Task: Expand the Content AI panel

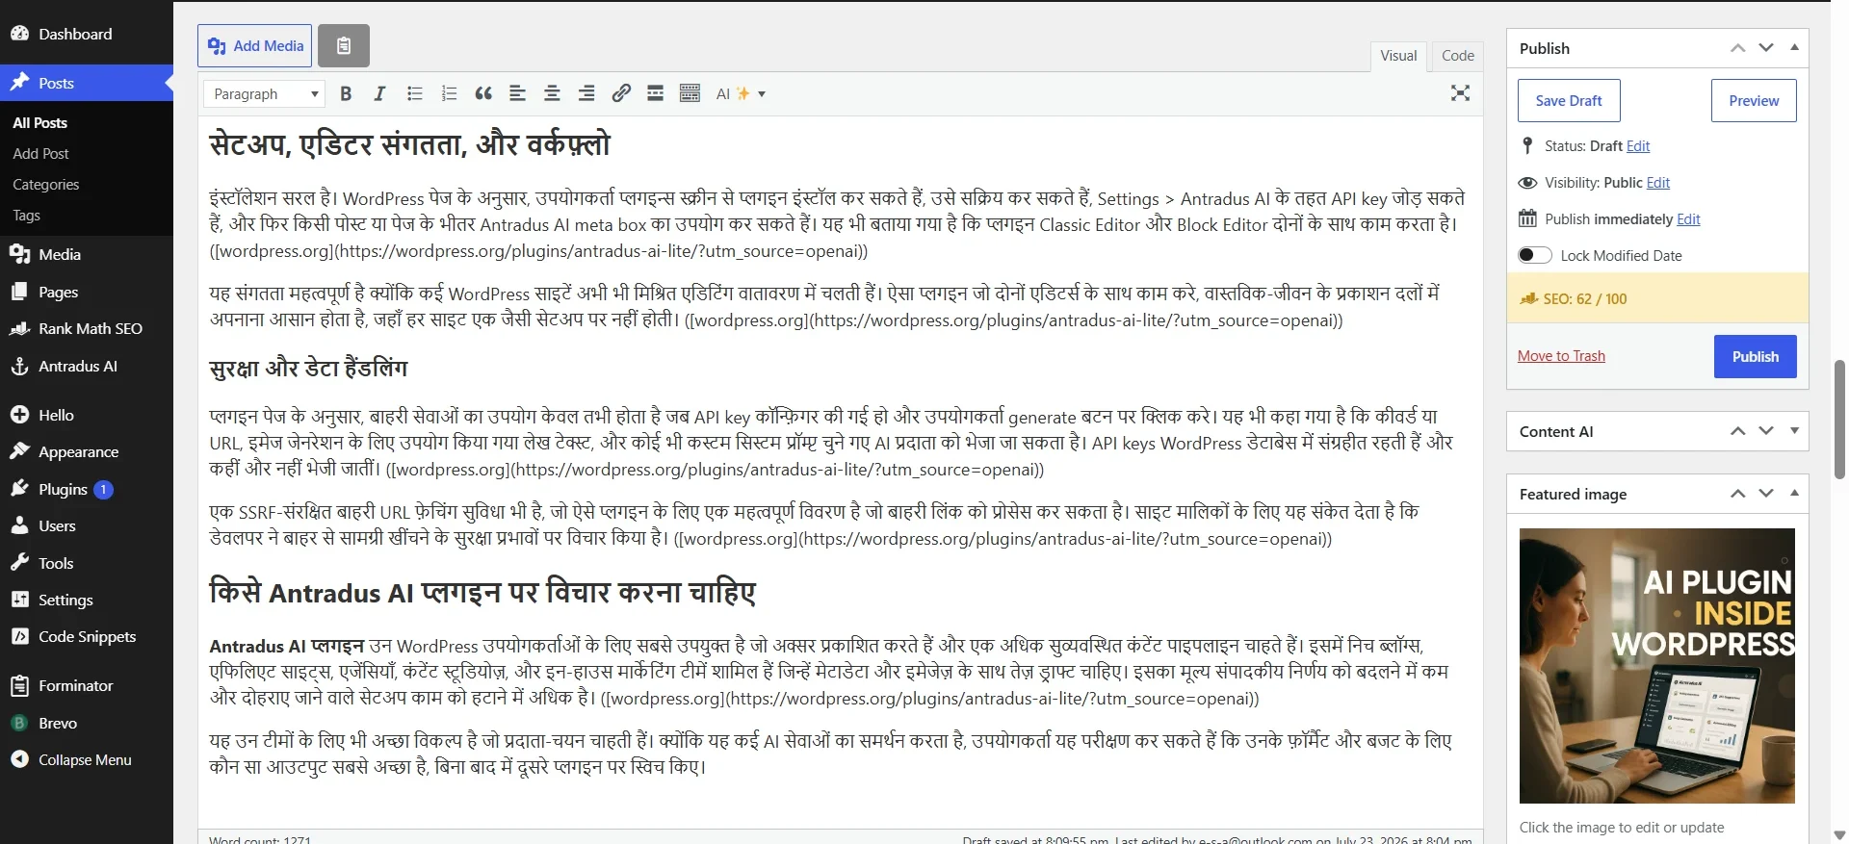Action: [1794, 431]
